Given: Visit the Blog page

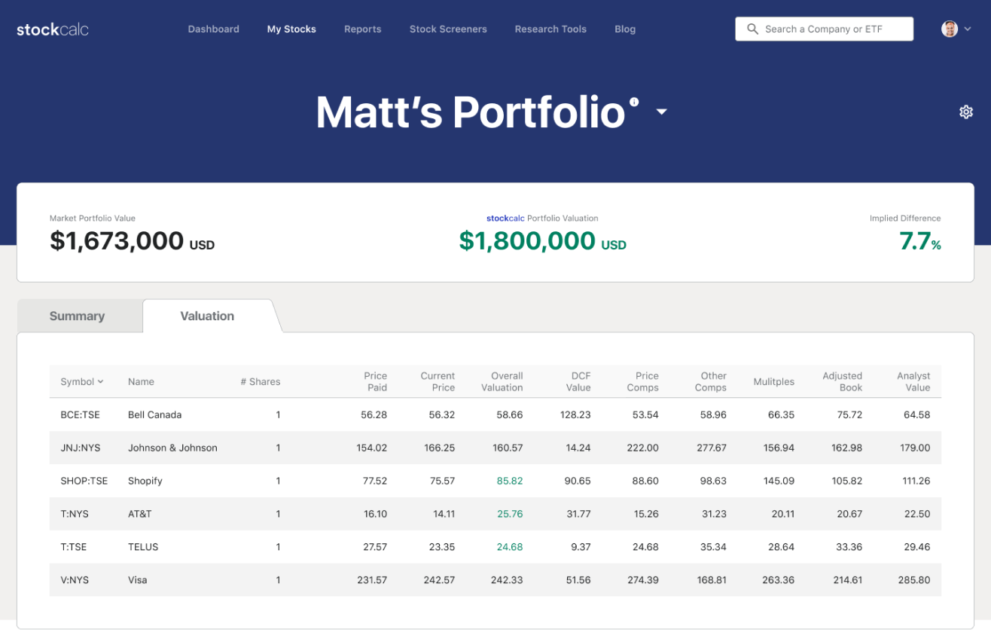Looking at the screenshot, I should [x=625, y=29].
